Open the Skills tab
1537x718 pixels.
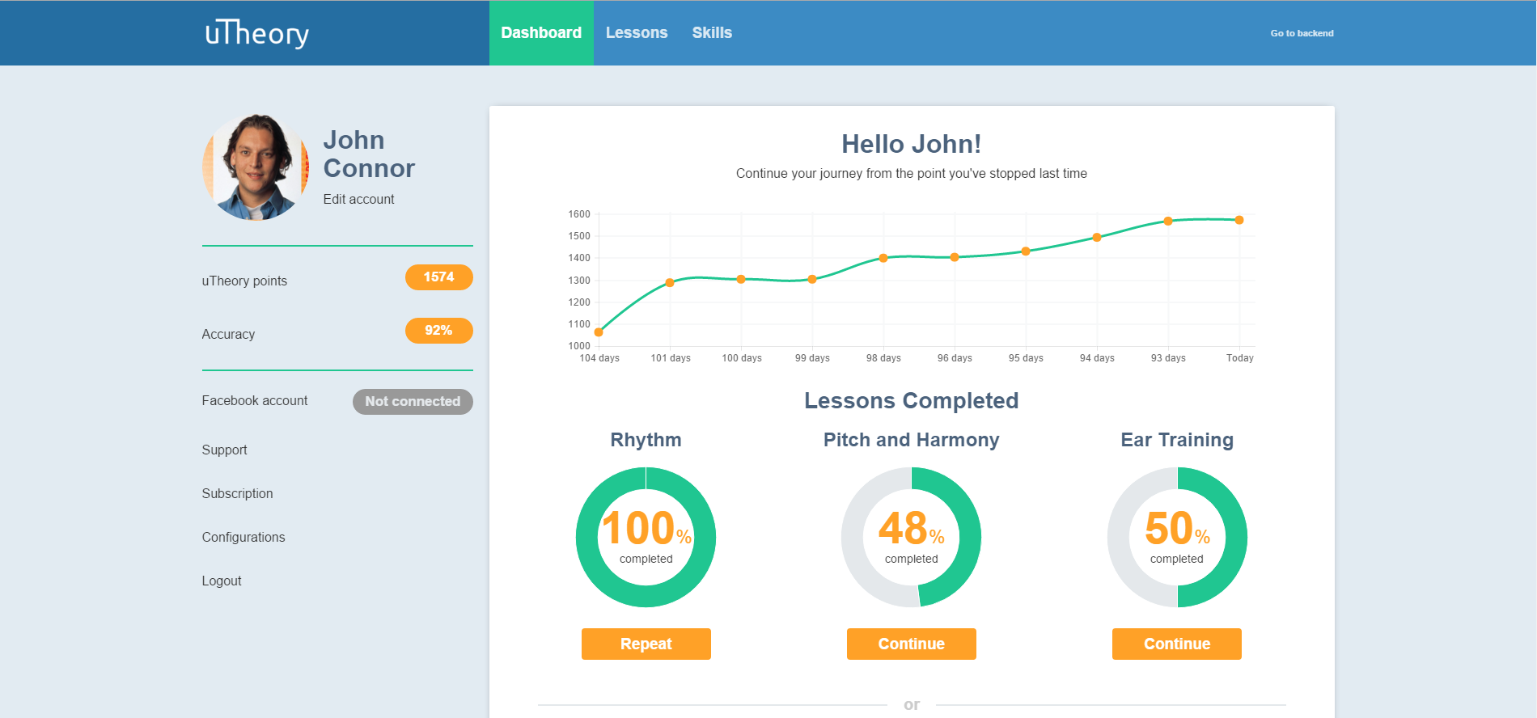pyautogui.click(x=711, y=33)
